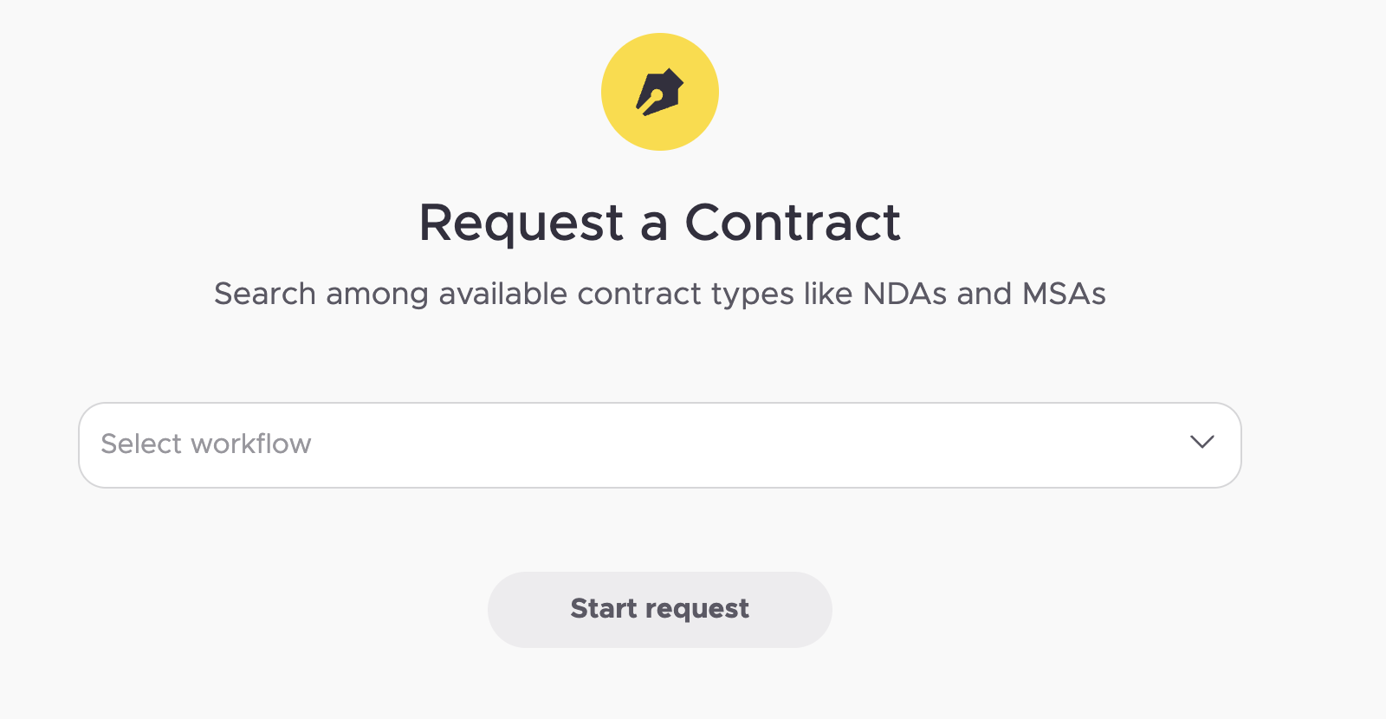The width and height of the screenshot is (1386, 719).
Task: Click the word "MSAs" in subtitle
Action: 1064,294
